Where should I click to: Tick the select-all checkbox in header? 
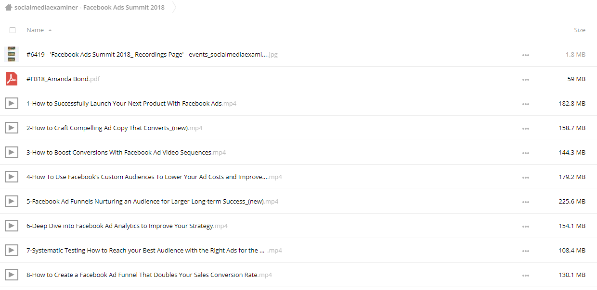[13, 30]
